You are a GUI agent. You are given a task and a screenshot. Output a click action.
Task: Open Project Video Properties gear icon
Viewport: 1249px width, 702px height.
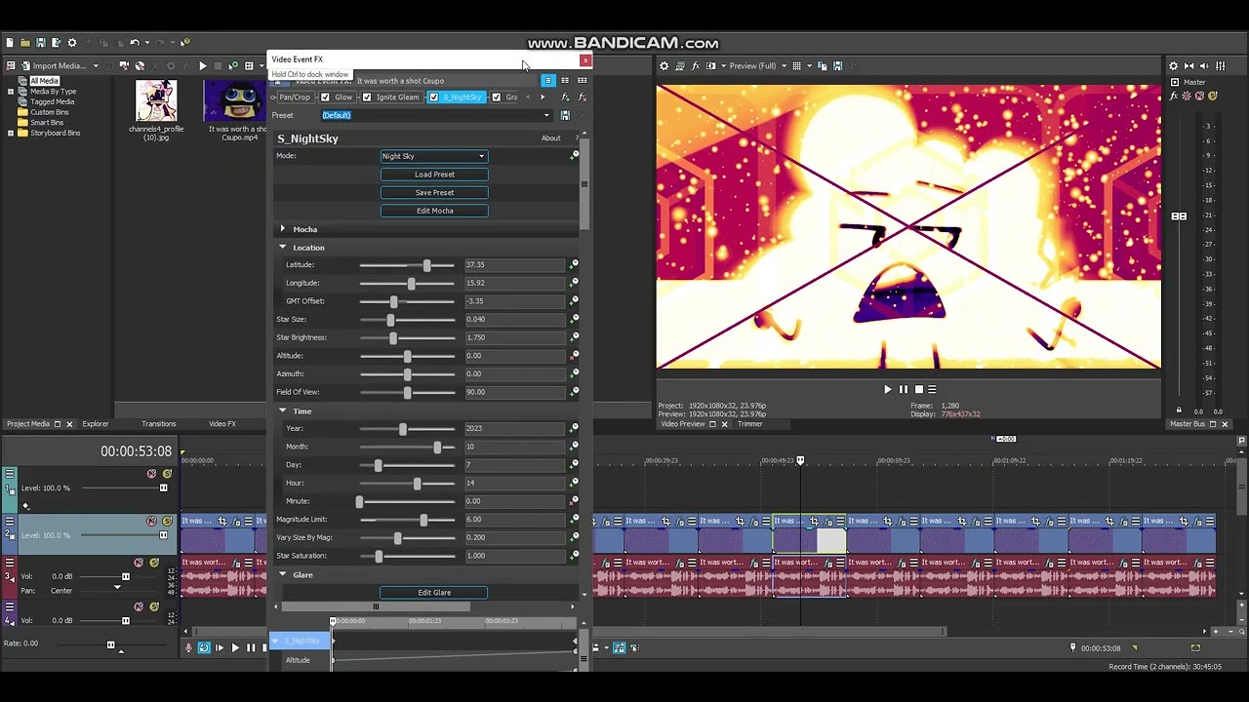coord(665,65)
